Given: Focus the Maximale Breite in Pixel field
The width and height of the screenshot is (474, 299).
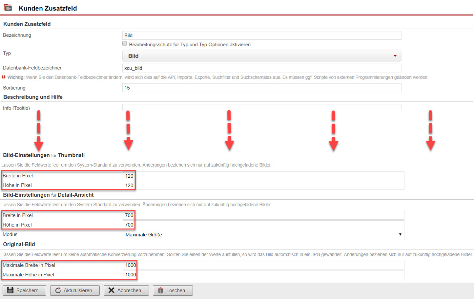Looking at the screenshot, I should [x=264, y=265].
